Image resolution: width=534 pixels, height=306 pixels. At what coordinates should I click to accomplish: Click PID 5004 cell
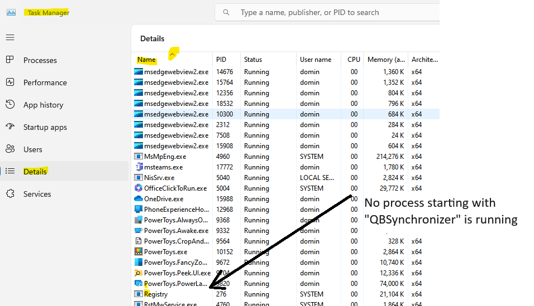click(223, 188)
